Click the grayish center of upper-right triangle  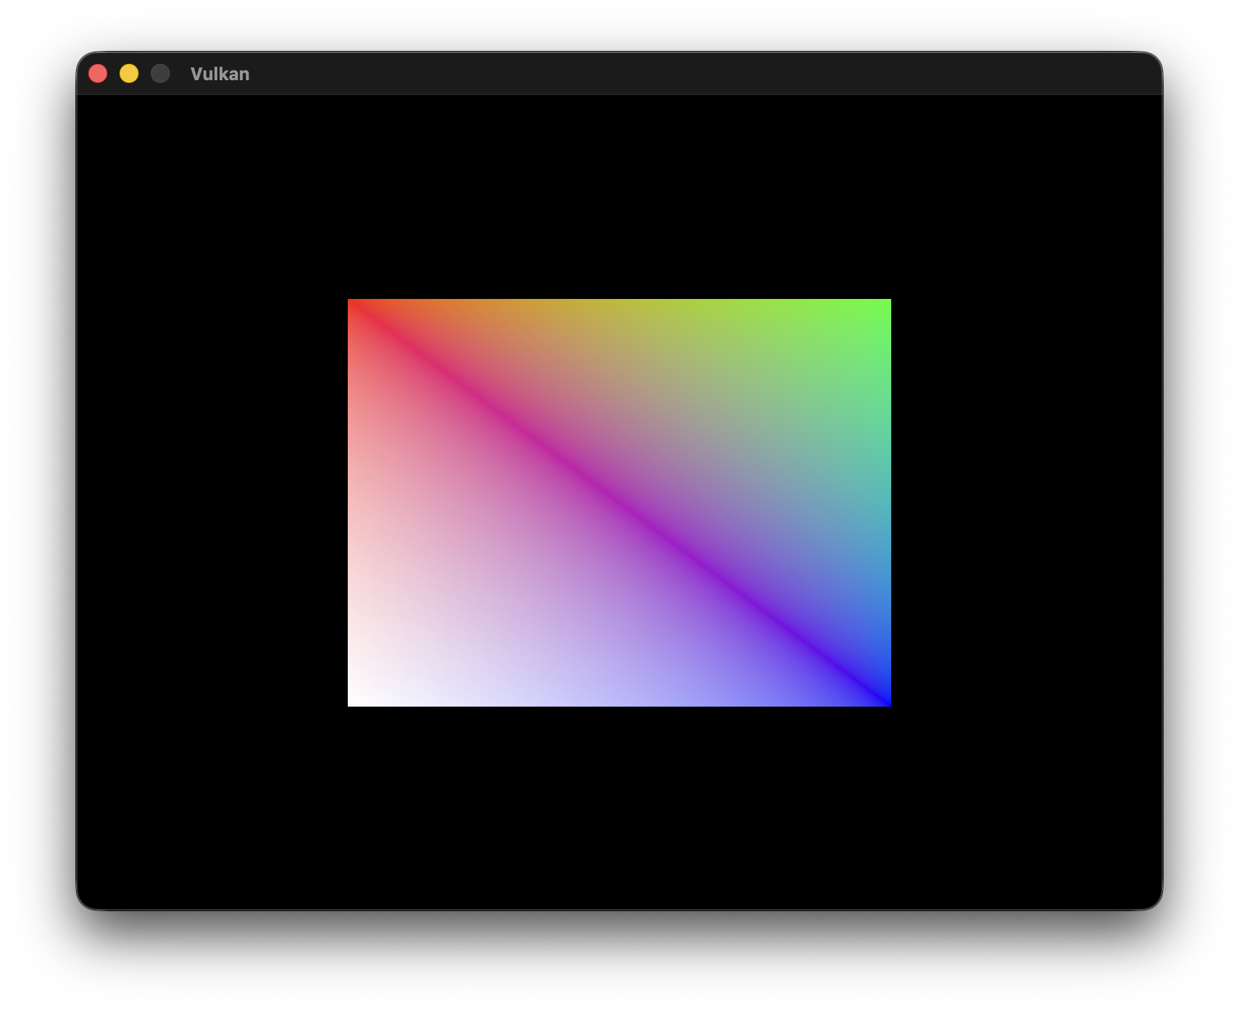click(x=710, y=435)
